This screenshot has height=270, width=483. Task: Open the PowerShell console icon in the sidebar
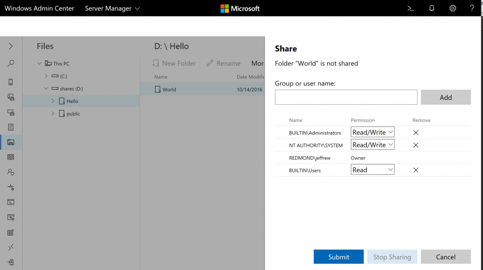tap(11, 202)
